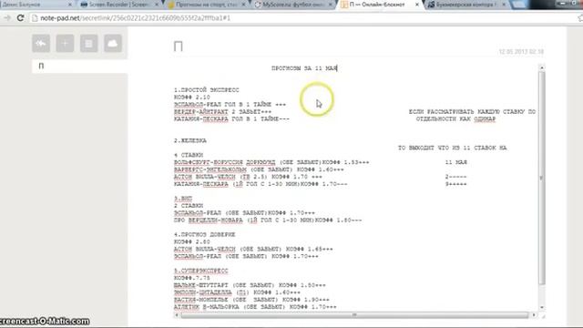Screen dimensions: 583x328
Task: Switch to the Букмекерская контора tab
Action: point(467,5)
